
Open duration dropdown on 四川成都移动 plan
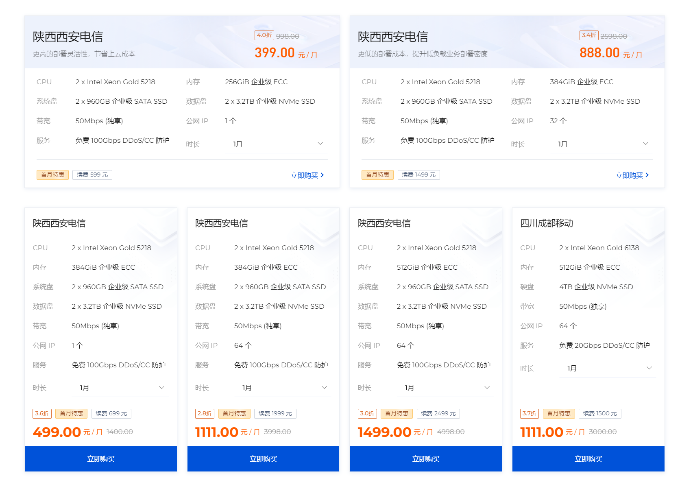(x=608, y=368)
